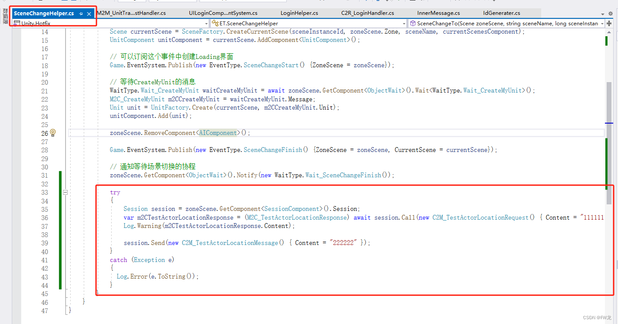Click the split editor icon near the gear
The image size is (618, 324).
(609, 23)
